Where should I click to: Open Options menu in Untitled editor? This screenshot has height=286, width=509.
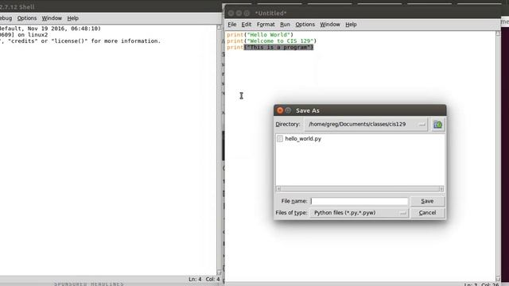(x=305, y=25)
